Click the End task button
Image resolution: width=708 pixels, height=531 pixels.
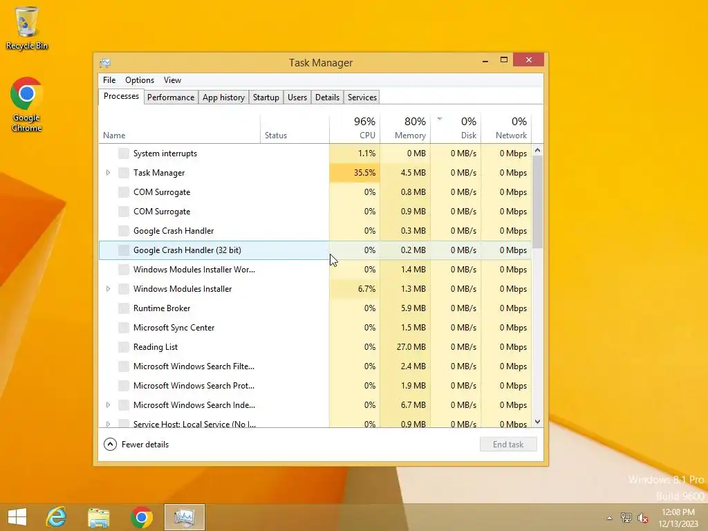(508, 445)
